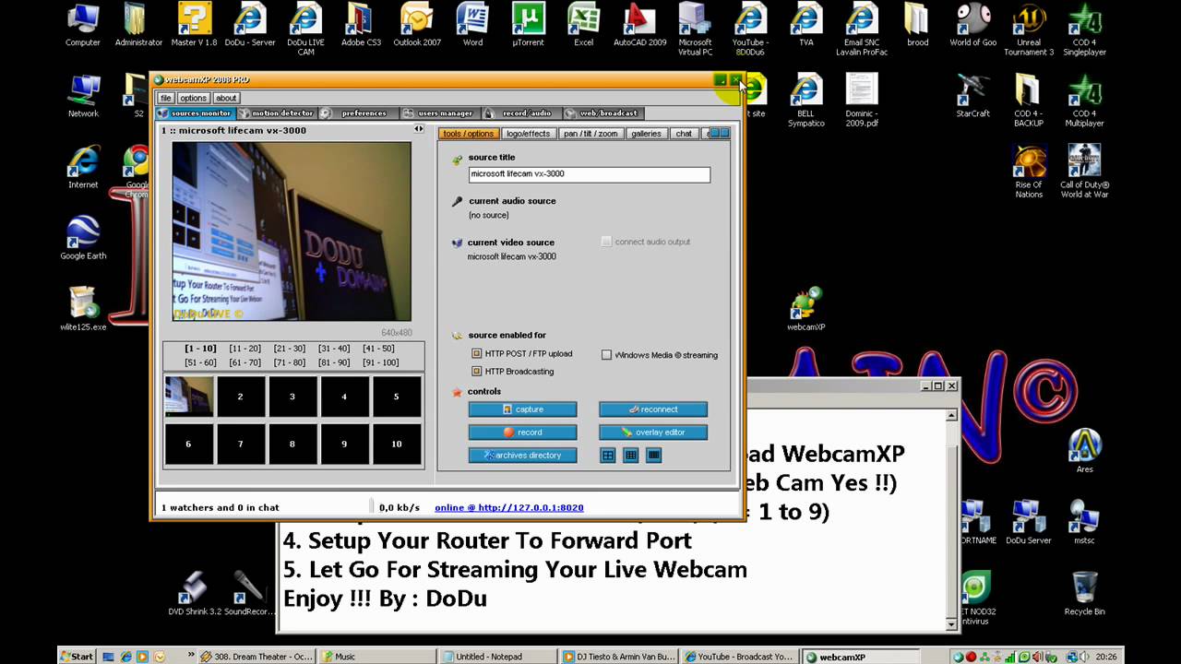Select the tools / options sub-tab
The width and height of the screenshot is (1181, 664).
coord(469,134)
